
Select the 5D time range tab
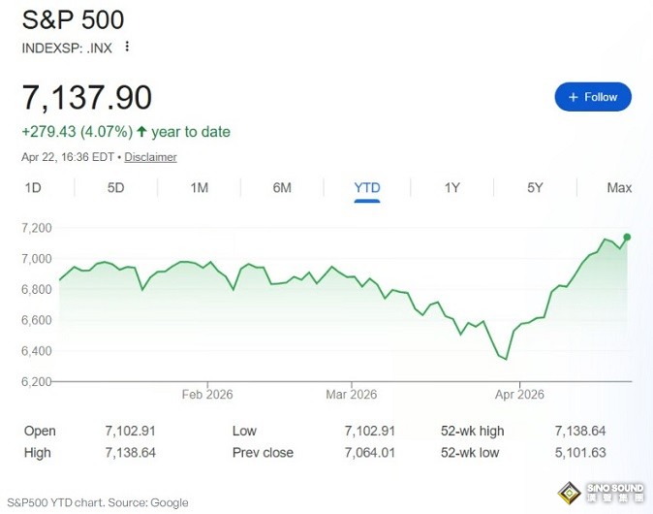point(115,188)
